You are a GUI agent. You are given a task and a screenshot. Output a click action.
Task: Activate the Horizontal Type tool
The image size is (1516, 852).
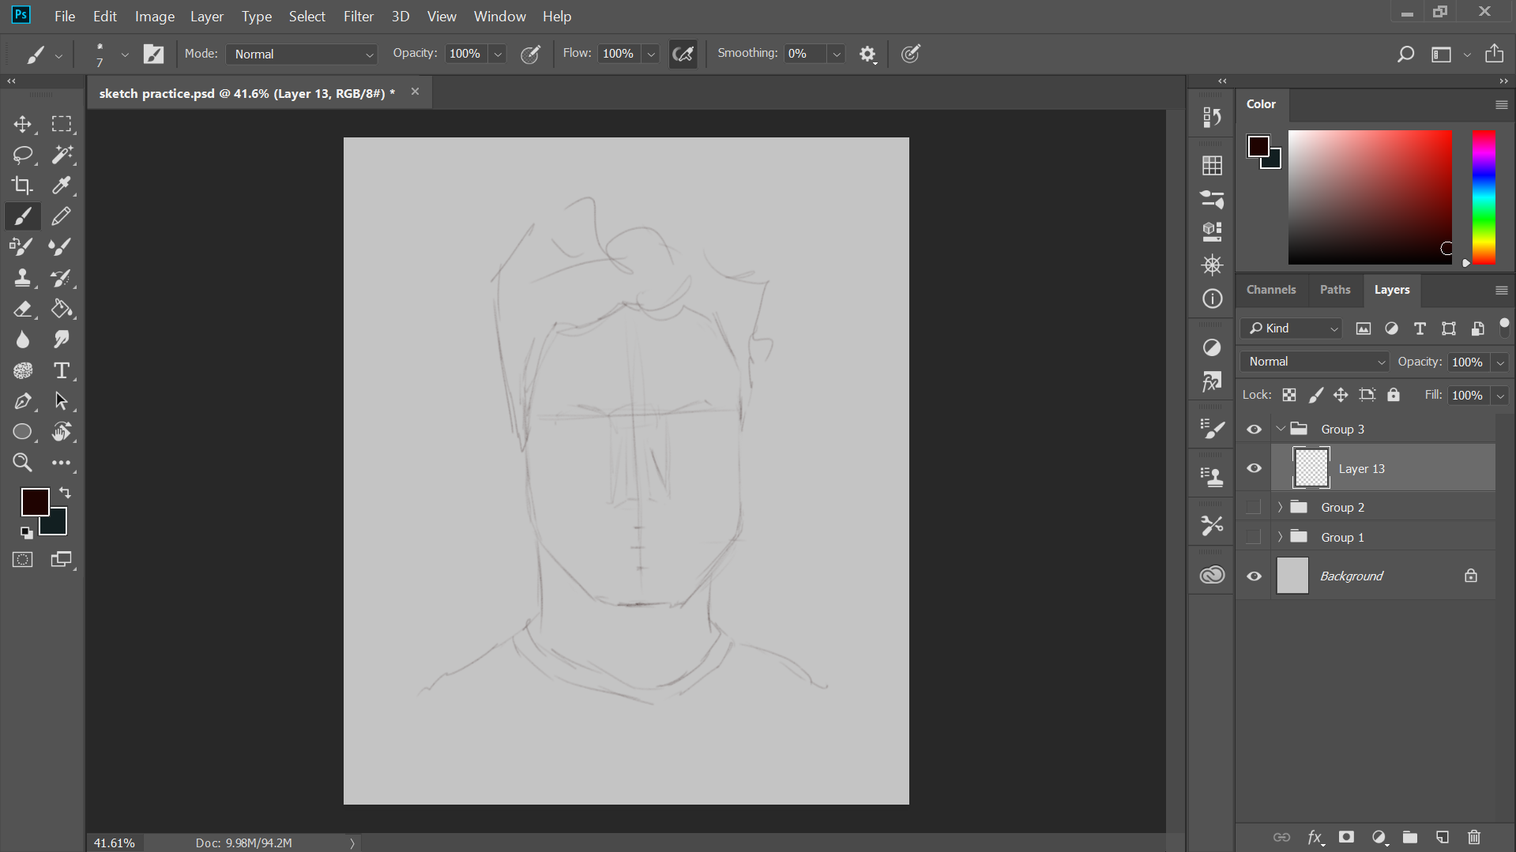coord(61,370)
